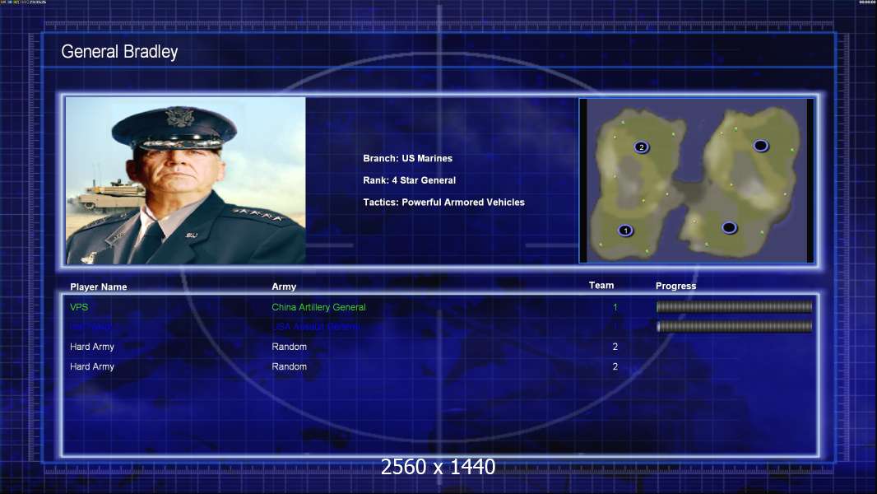Click the two-island map preview
The image size is (877, 494).
[696, 180]
